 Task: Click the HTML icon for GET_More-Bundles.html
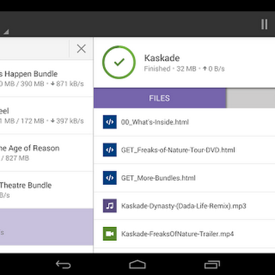point(110,178)
